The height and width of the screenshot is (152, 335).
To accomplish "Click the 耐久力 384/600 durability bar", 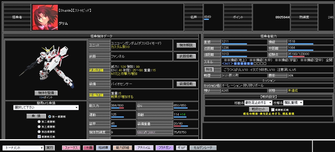I will coord(118,108).
